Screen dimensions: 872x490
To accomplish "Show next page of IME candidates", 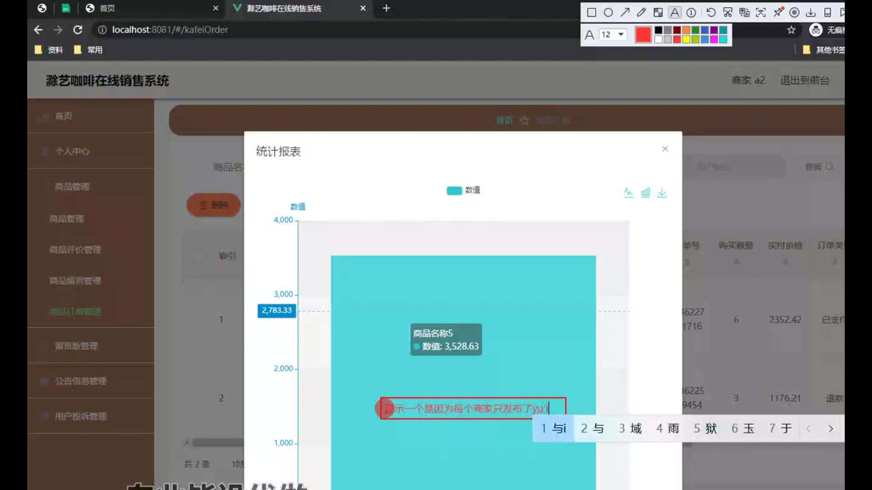I will point(831,429).
